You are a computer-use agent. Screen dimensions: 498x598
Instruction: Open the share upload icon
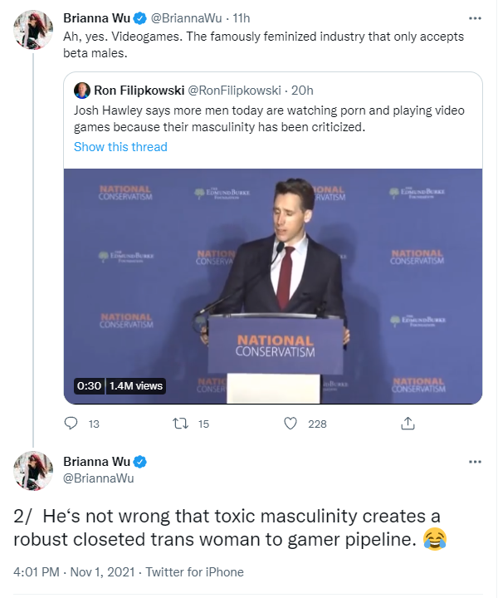pos(408,423)
